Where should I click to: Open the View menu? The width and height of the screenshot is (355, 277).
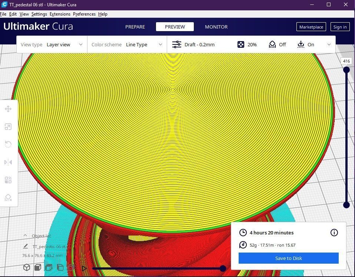tap(24, 14)
